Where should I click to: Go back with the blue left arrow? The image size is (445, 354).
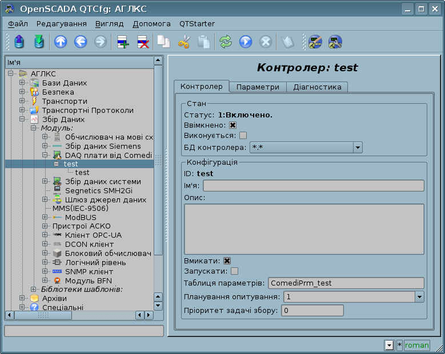coord(81,42)
